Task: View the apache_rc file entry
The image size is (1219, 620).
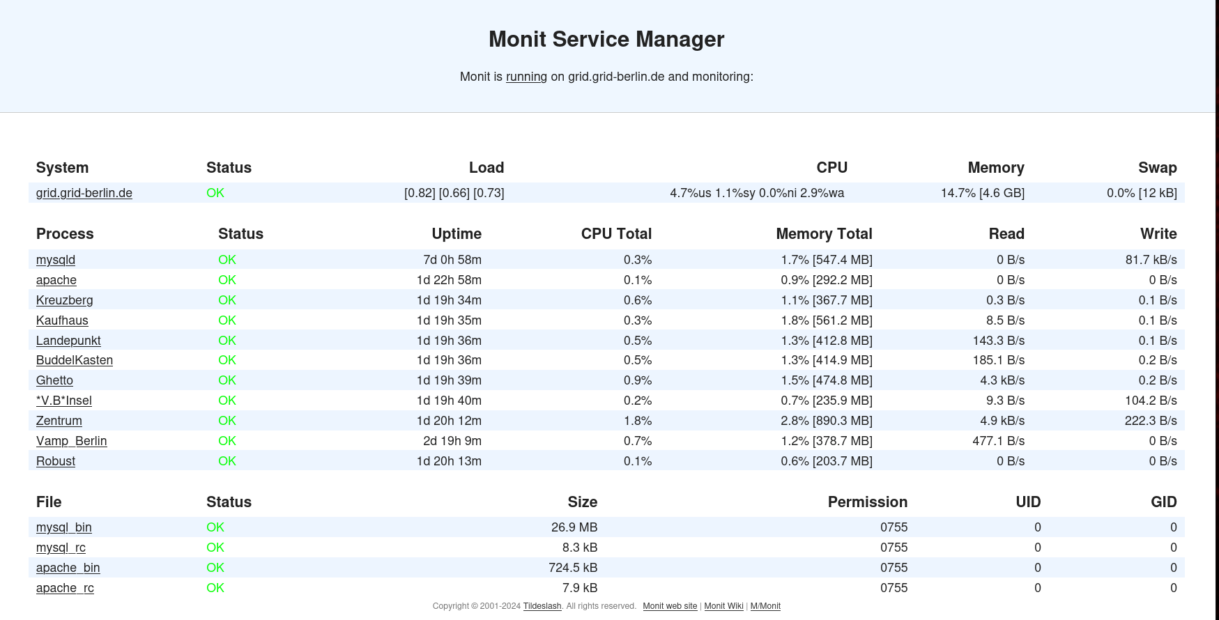Action: [x=65, y=588]
